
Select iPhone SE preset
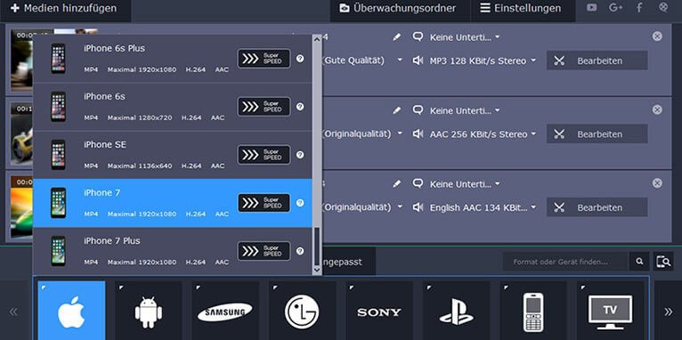pyautogui.click(x=172, y=155)
